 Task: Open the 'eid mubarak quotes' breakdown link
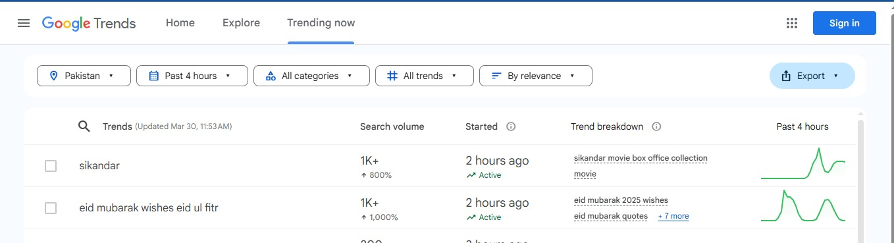[x=611, y=216]
